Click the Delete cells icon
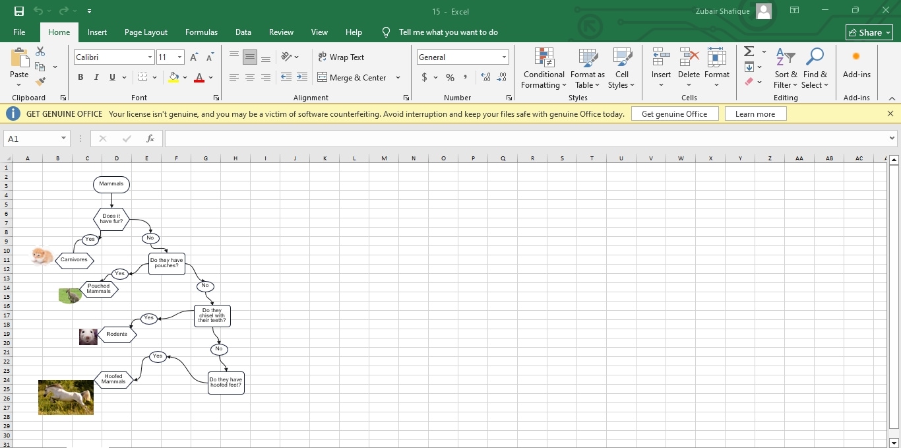901x448 pixels. pos(689,63)
